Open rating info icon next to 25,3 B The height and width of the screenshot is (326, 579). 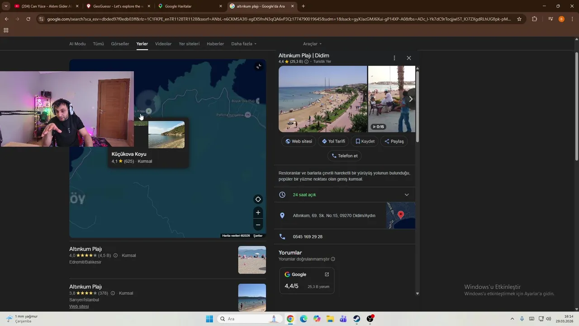point(306,62)
